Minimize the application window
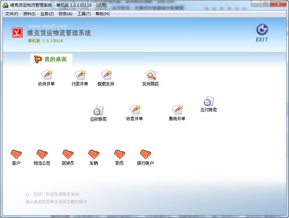 256,4
